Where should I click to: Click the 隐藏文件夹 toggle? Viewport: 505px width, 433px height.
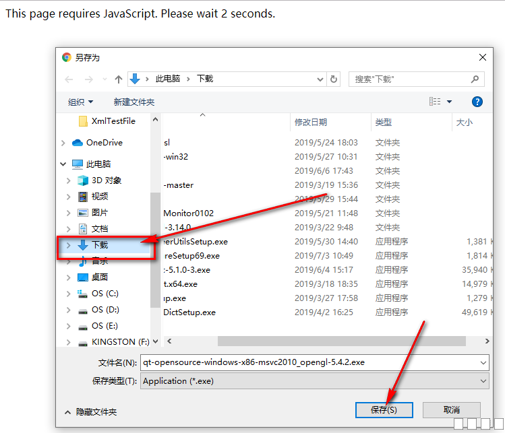90,412
